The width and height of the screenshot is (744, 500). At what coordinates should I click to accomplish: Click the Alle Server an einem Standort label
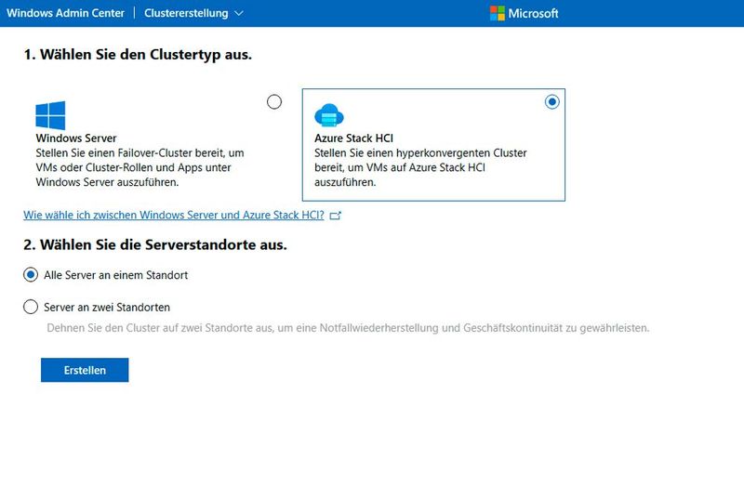(115, 275)
